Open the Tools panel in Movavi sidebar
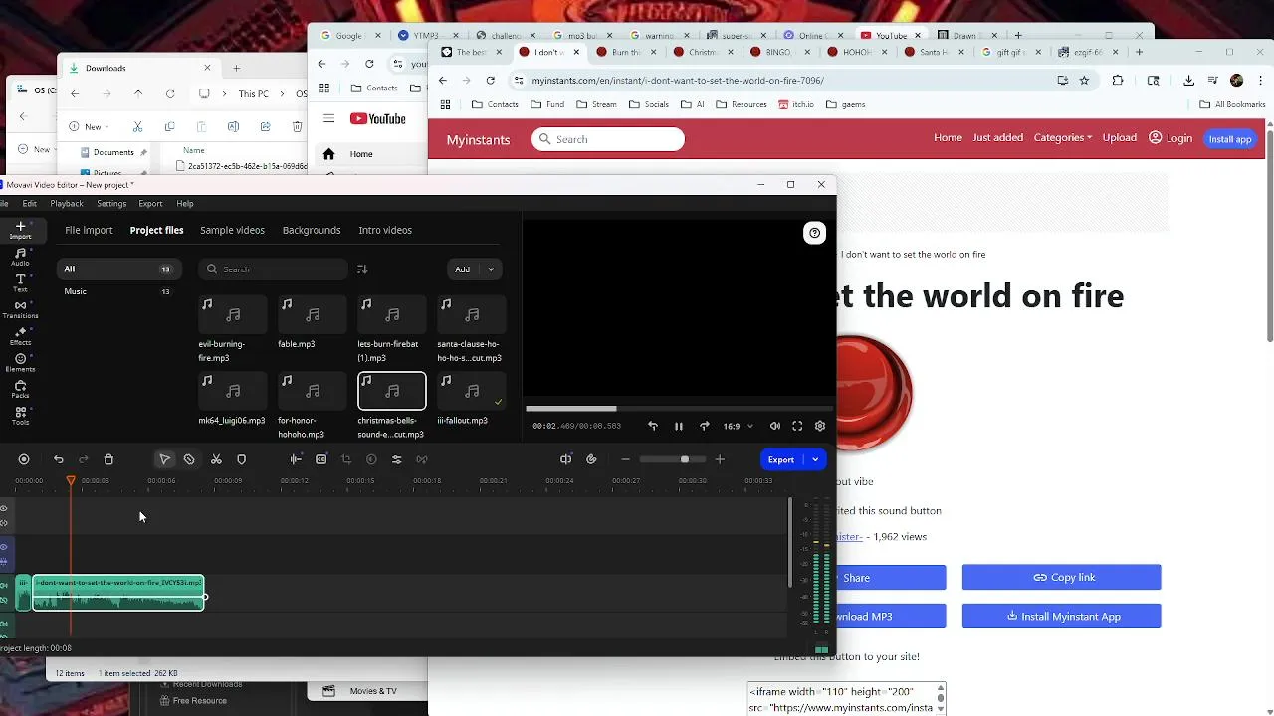Image resolution: width=1274 pixels, height=716 pixels. (x=20, y=416)
